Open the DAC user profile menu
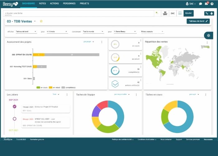 click(191, 4)
